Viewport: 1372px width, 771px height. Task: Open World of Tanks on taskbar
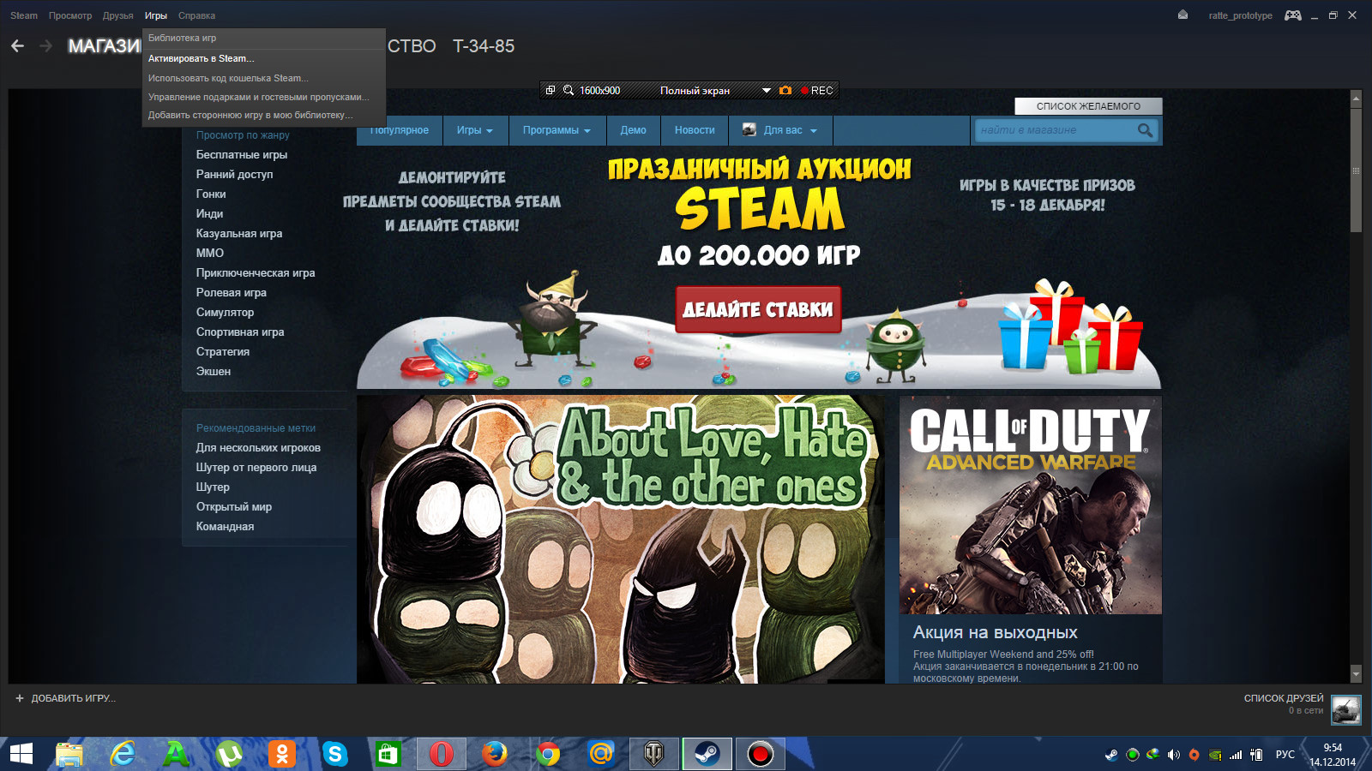[x=654, y=754]
